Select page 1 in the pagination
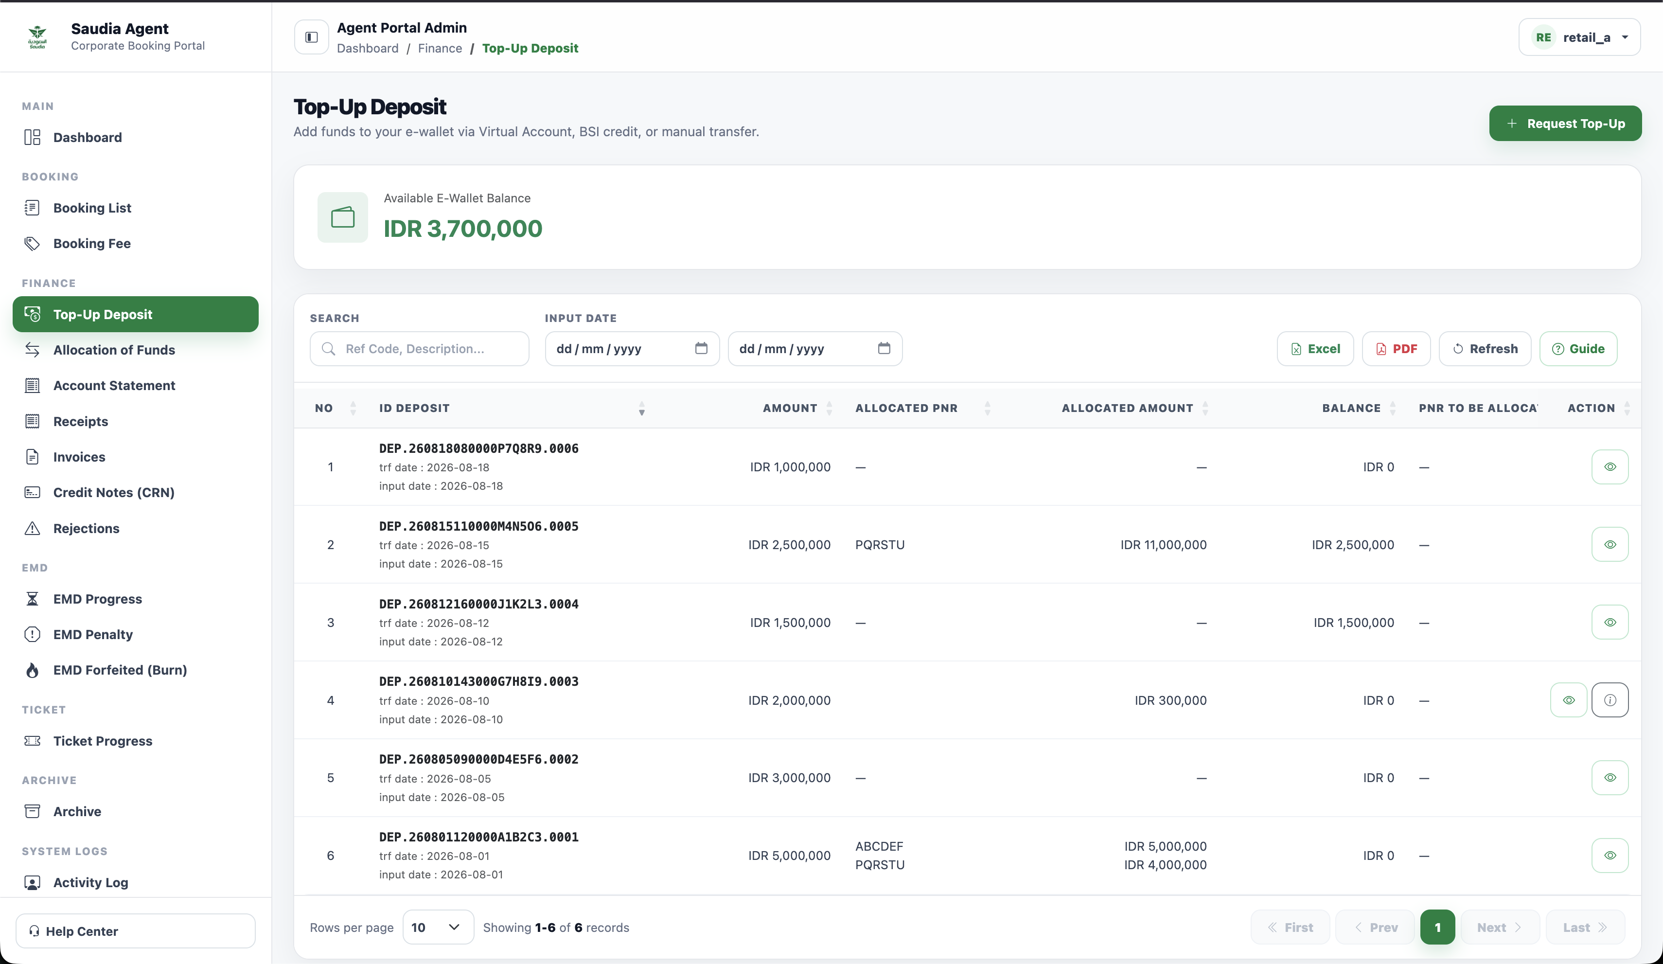The height and width of the screenshot is (964, 1663). (1437, 927)
